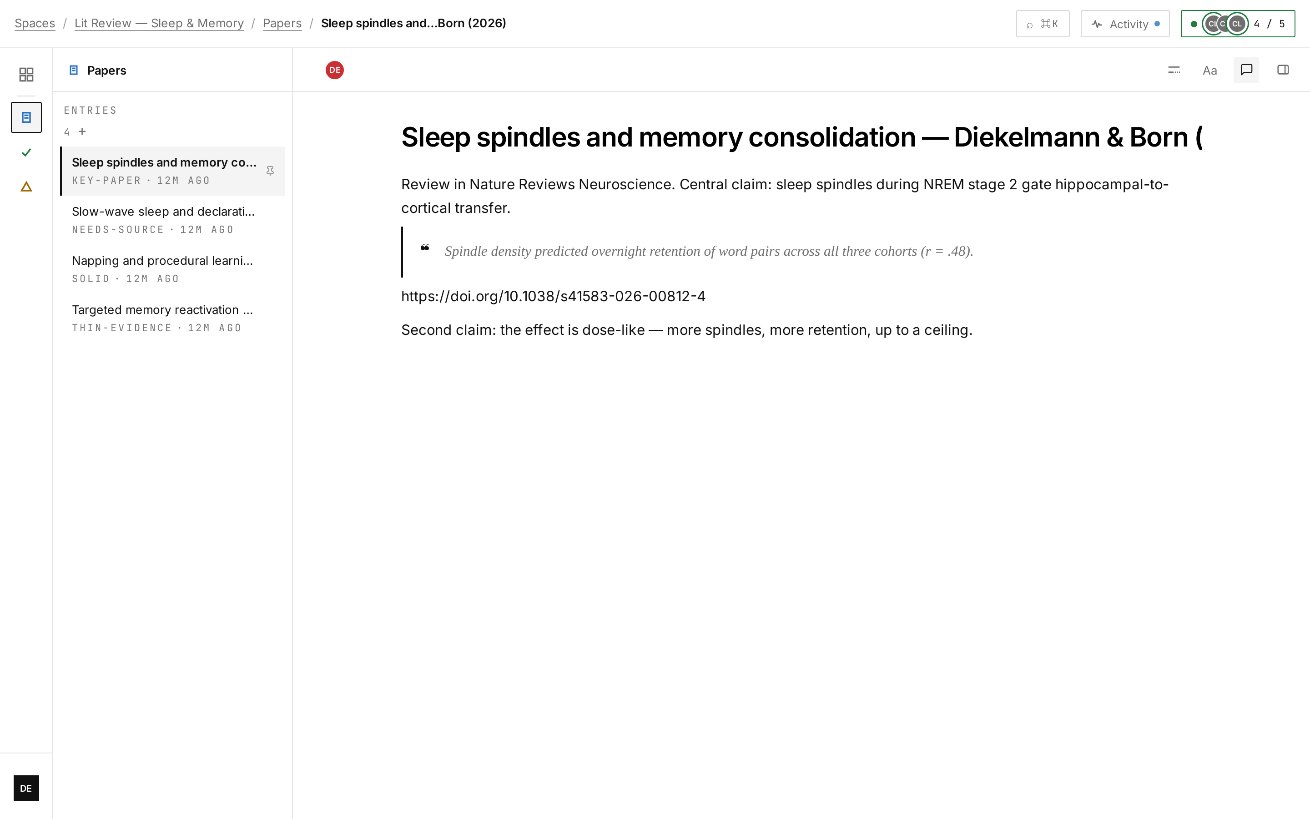Select the Napping and procedural learning entry
This screenshot has height=819, width=1310.
(172, 269)
